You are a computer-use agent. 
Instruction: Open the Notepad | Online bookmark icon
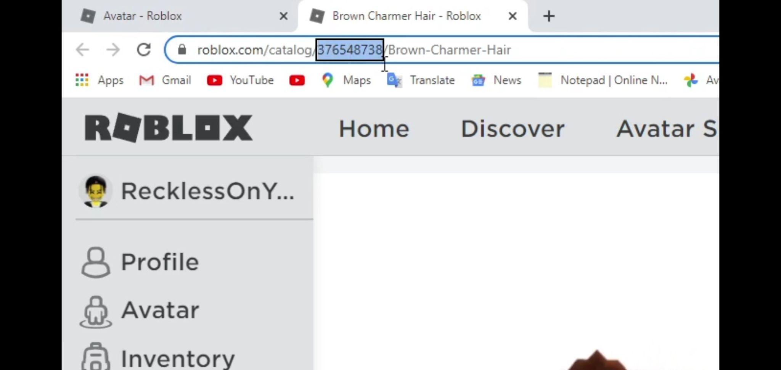545,80
